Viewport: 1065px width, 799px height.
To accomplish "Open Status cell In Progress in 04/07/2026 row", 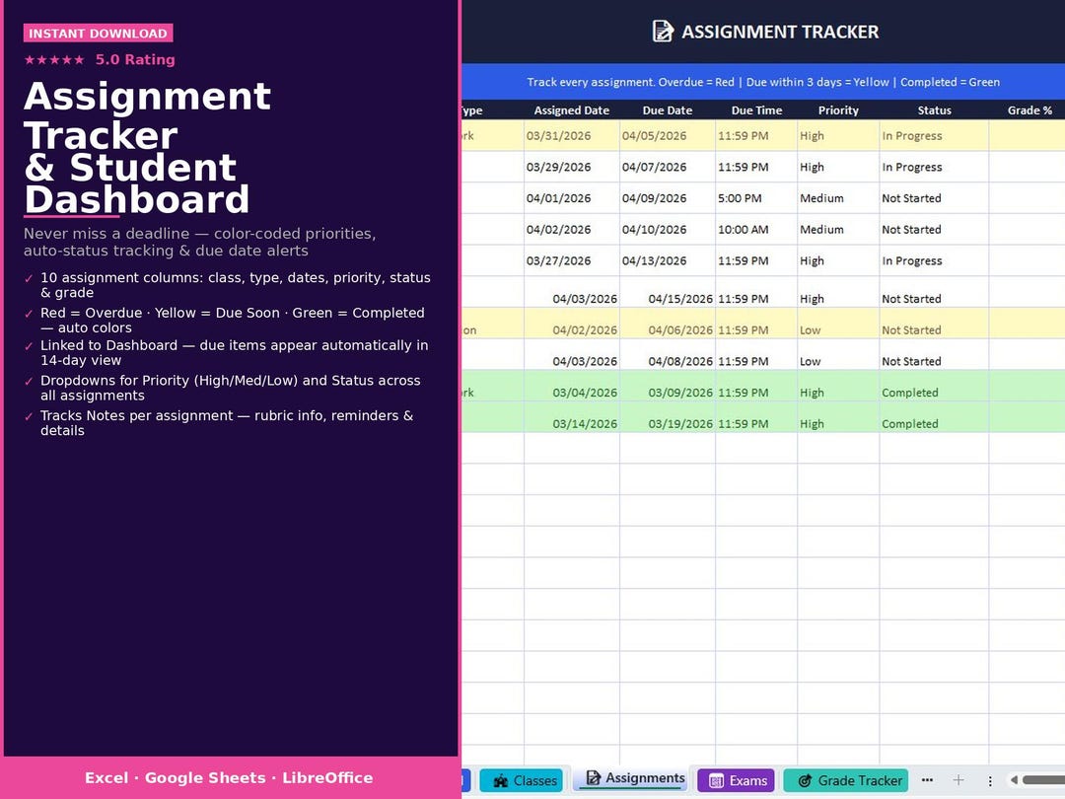I will [935, 167].
